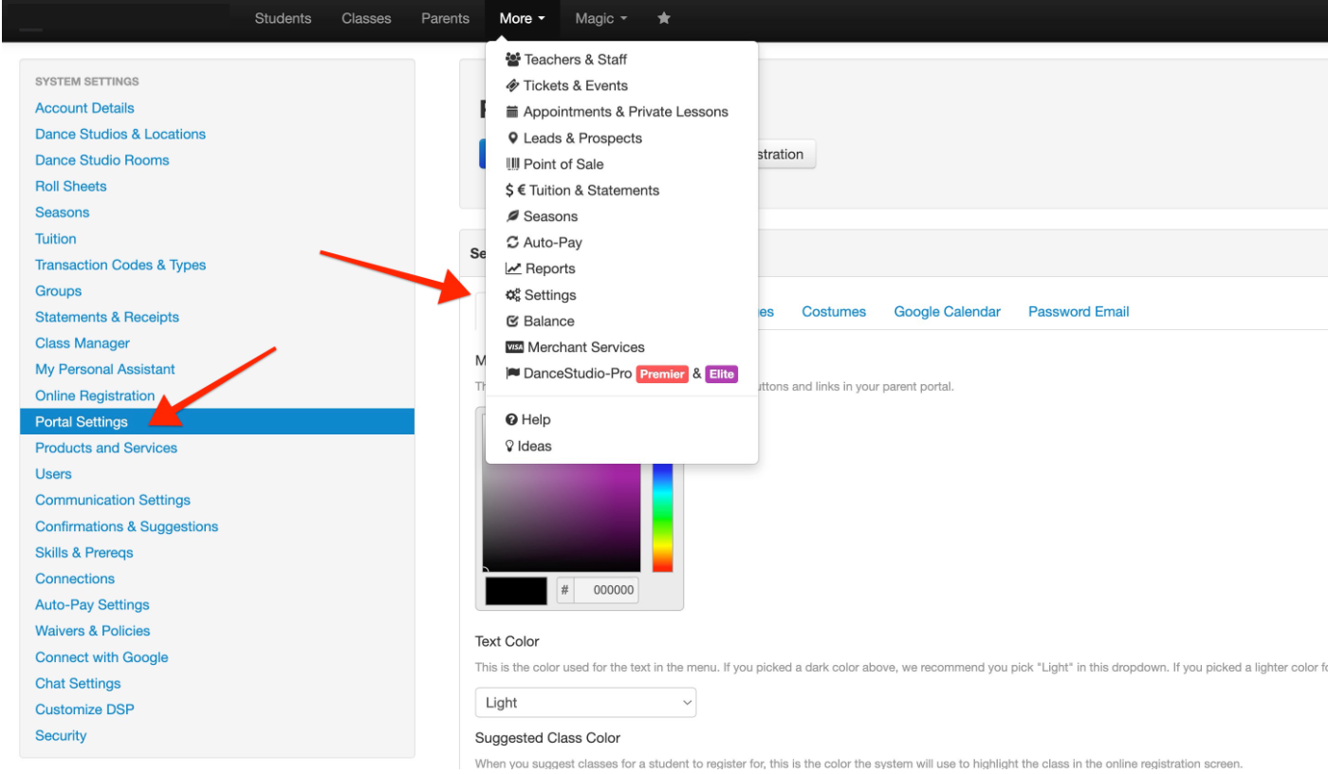
Task: Open Roll Sheets settings link
Action: pyautogui.click(x=71, y=186)
